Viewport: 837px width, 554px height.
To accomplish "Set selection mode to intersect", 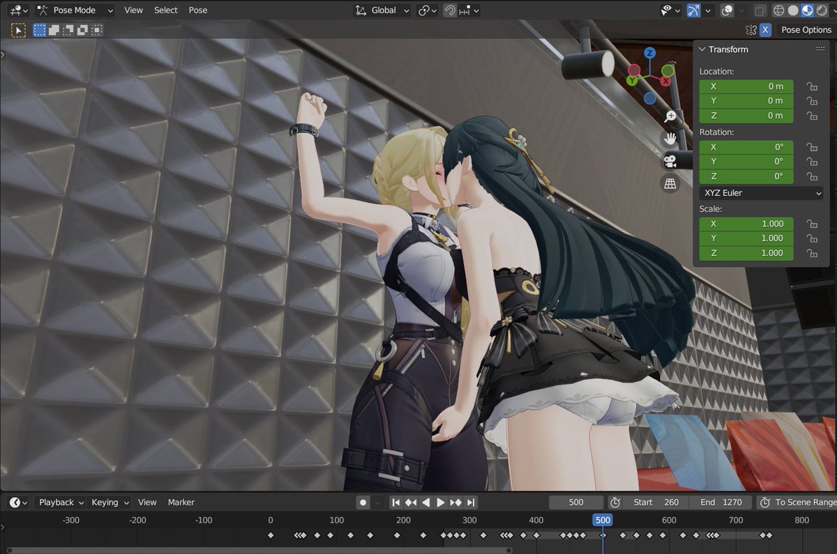I will [x=96, y=30].
